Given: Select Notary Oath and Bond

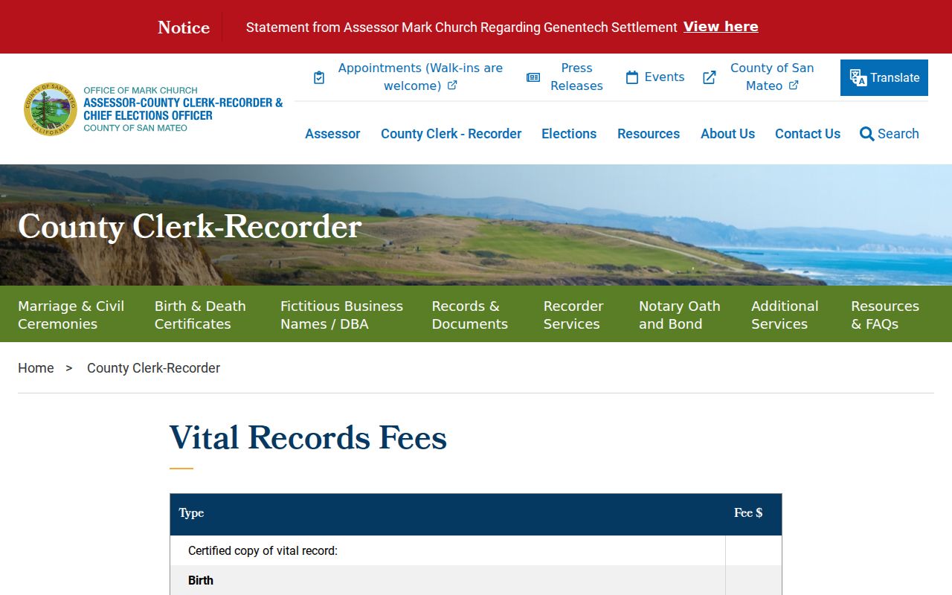Looking at the screenshot, I should click(680, 315).
